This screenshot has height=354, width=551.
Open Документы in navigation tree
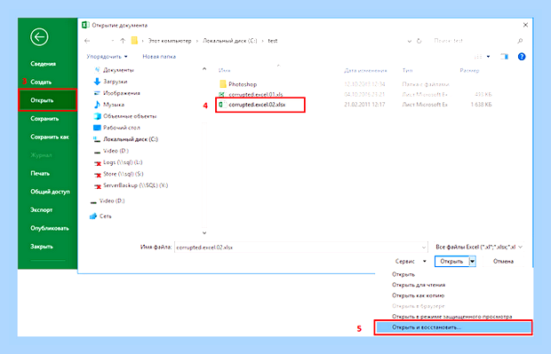tap(118, 70)
